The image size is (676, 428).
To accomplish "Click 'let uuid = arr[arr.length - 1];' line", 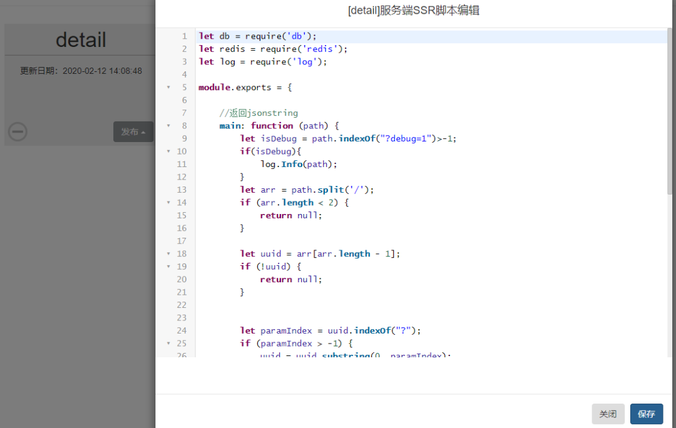I will (x=320, y=254).
